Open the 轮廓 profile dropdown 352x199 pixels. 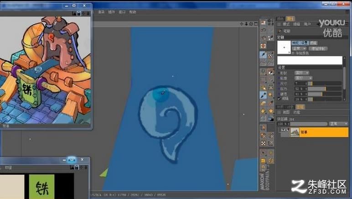tap(303, 78)
